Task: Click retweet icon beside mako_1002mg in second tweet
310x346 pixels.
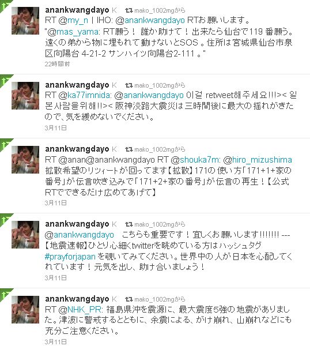Action: (x=128, y=85)
